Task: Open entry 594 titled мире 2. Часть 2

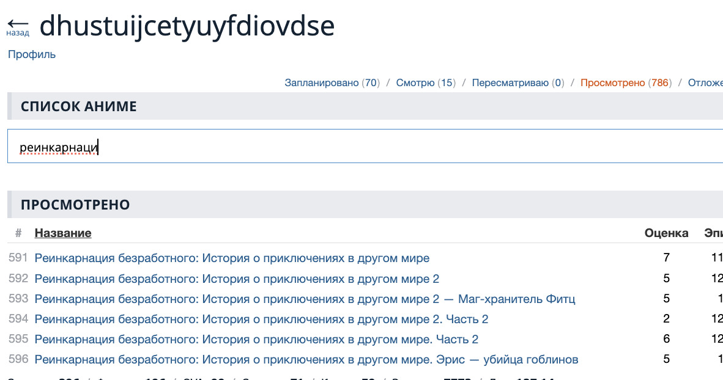Action: 261,319
